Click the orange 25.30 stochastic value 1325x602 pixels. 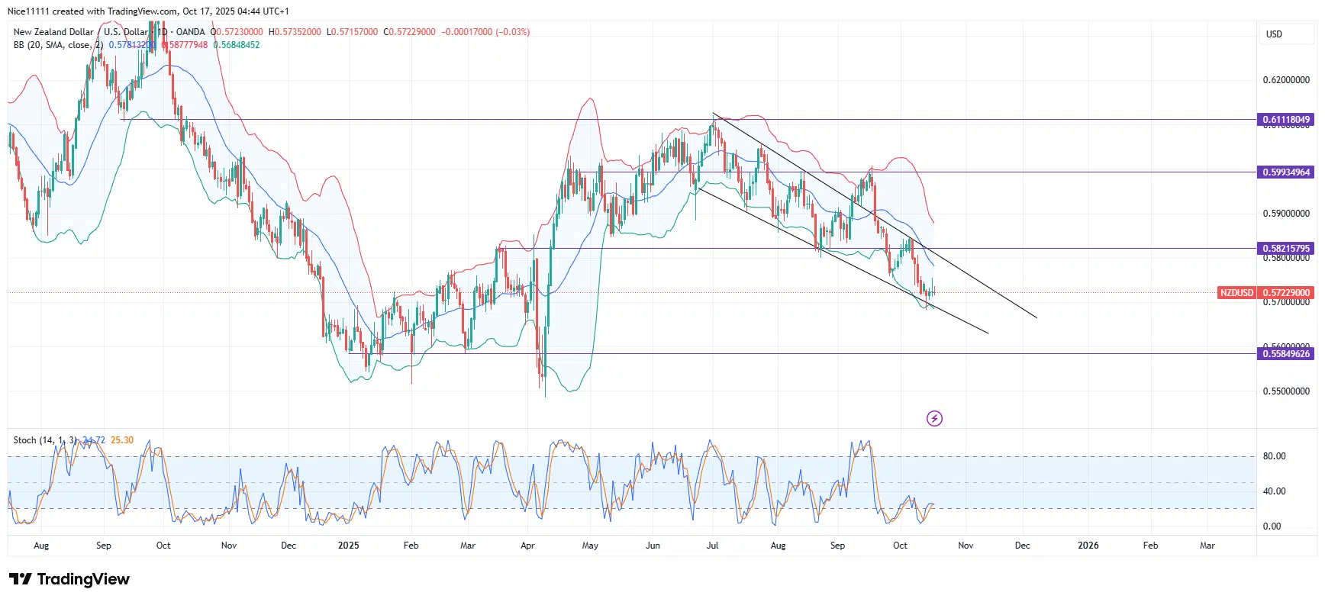122,440
